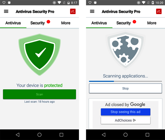This screenshot has height=140, width=165.
Task: Open Recent apps on the left phone
Action: pos(61,135)
